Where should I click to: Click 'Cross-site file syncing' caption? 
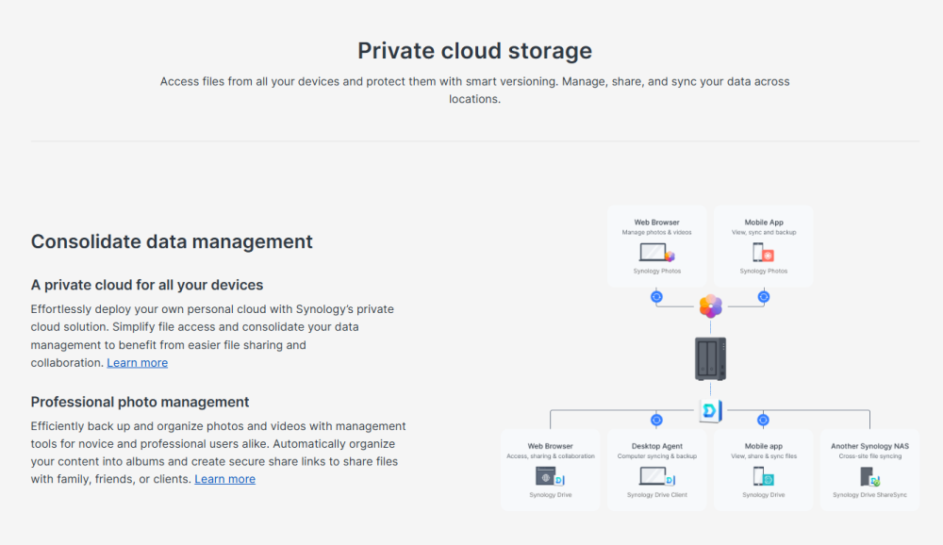click(x=870, y=456)
